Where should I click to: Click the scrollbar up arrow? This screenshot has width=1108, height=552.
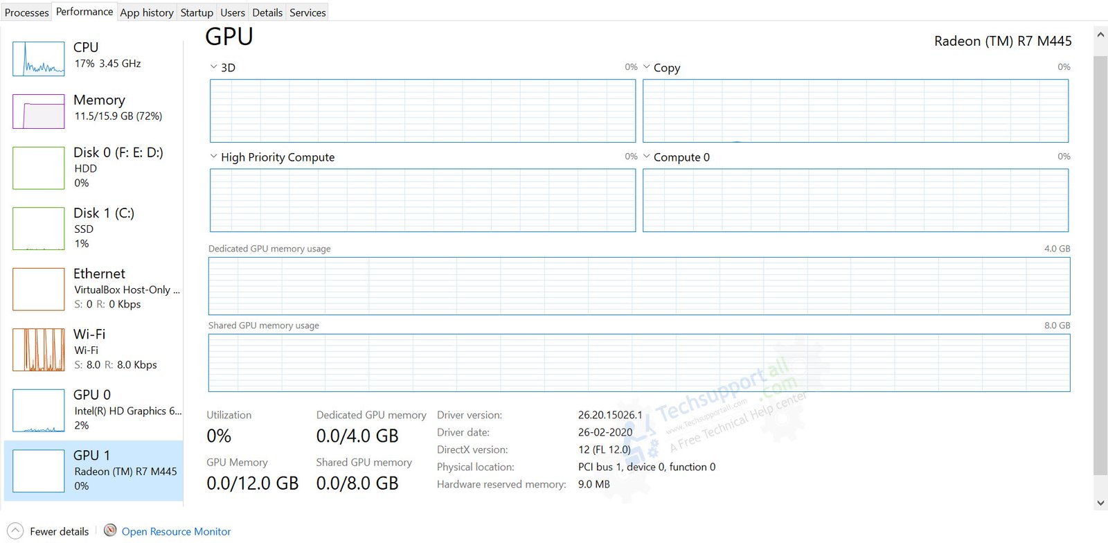(1100, 33)
